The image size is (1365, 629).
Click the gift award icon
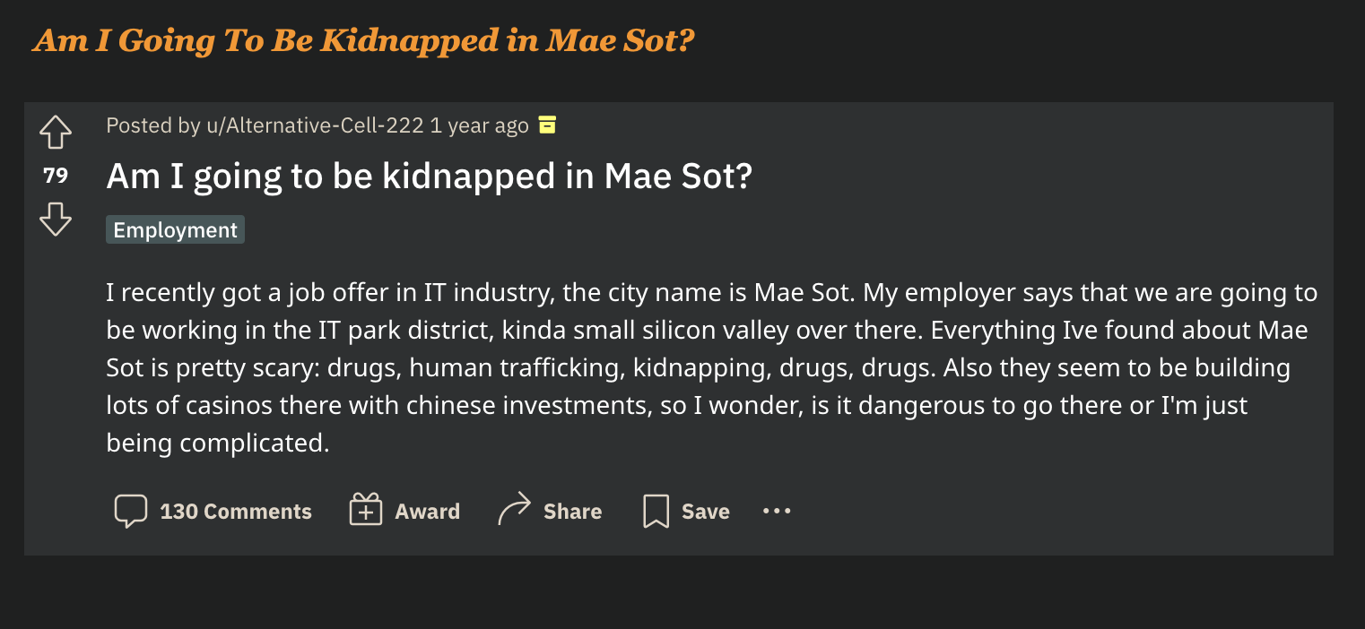365,512
